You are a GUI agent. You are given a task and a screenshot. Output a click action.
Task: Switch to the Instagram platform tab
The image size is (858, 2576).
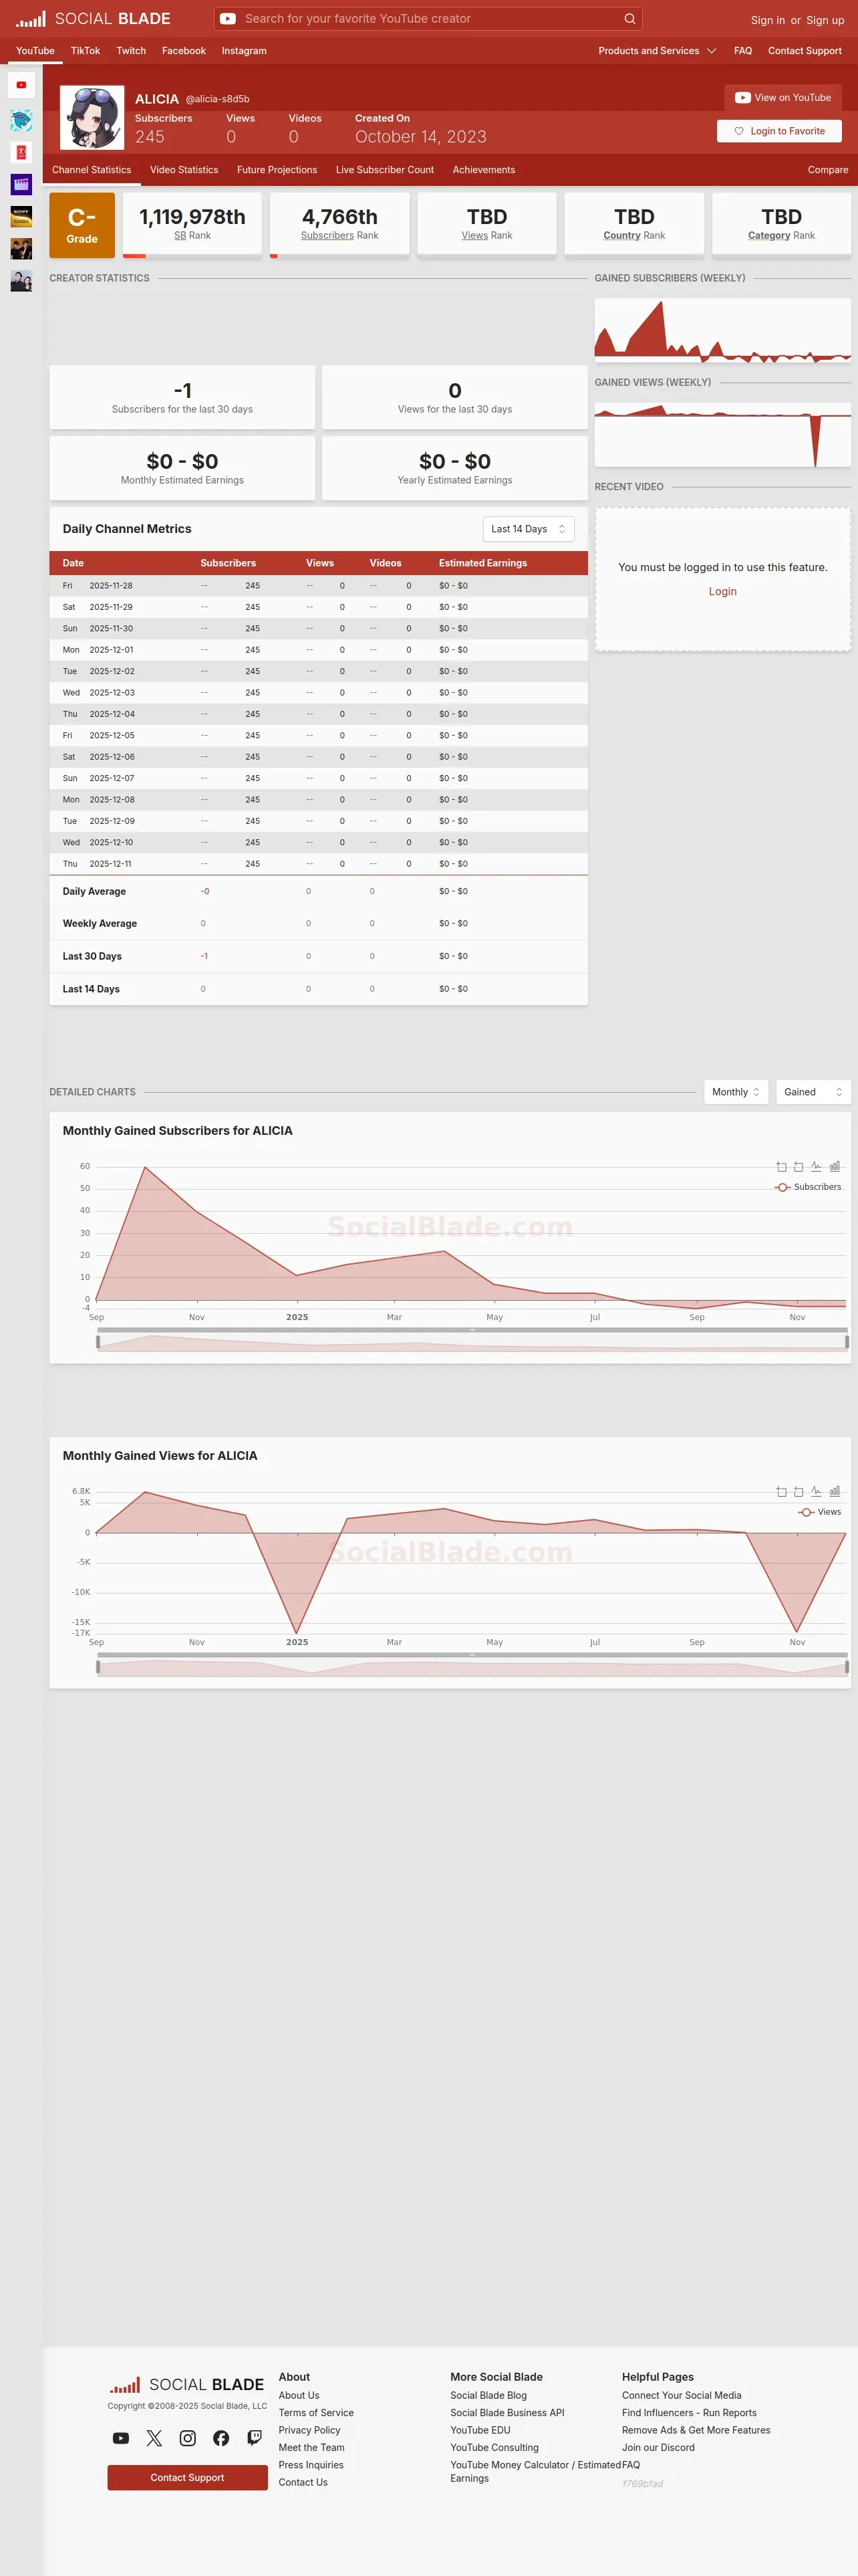[x=244, y=51]
